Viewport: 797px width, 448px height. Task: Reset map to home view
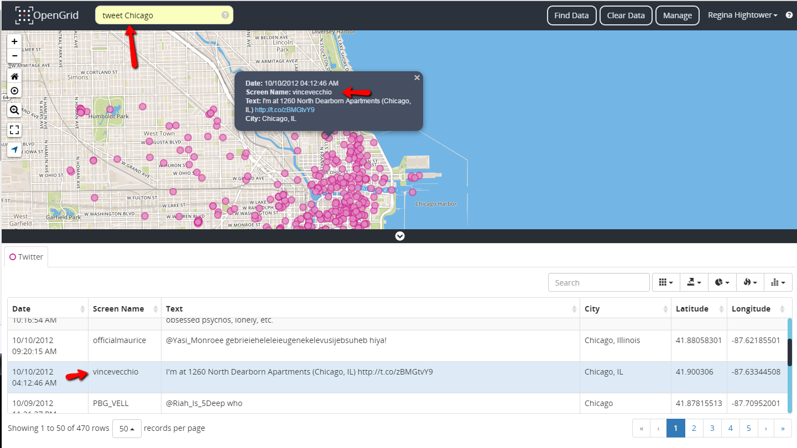pos(14,76)
